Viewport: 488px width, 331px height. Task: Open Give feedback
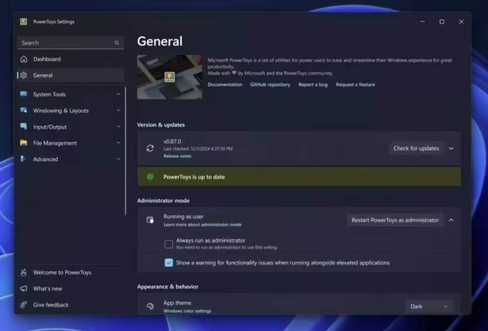point(70,305)
